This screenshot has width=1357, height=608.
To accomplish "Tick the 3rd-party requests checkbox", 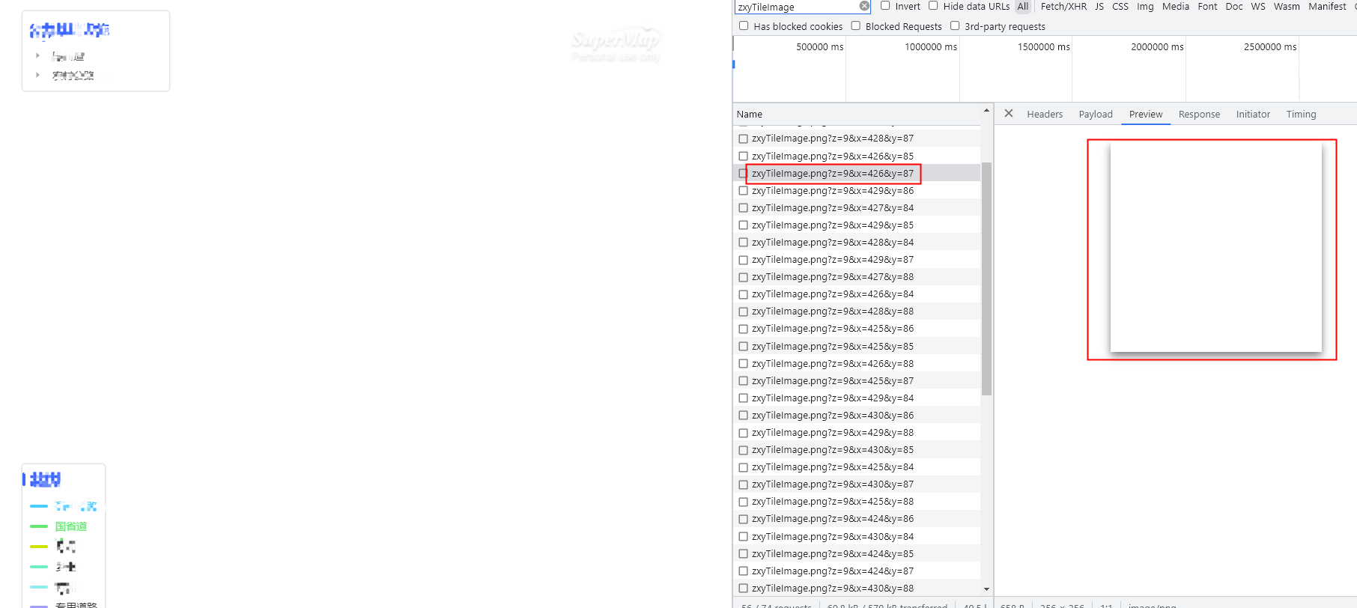I will [955, 26].
